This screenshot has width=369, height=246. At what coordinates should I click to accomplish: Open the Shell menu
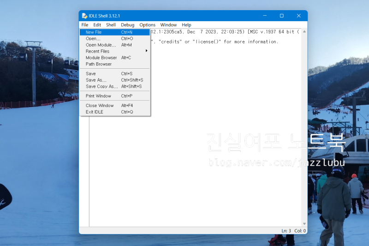tap(111, 25)
